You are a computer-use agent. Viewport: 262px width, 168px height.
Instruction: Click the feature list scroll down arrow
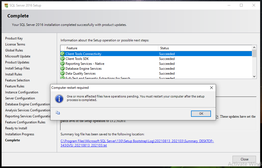click(x=254, y=77)
